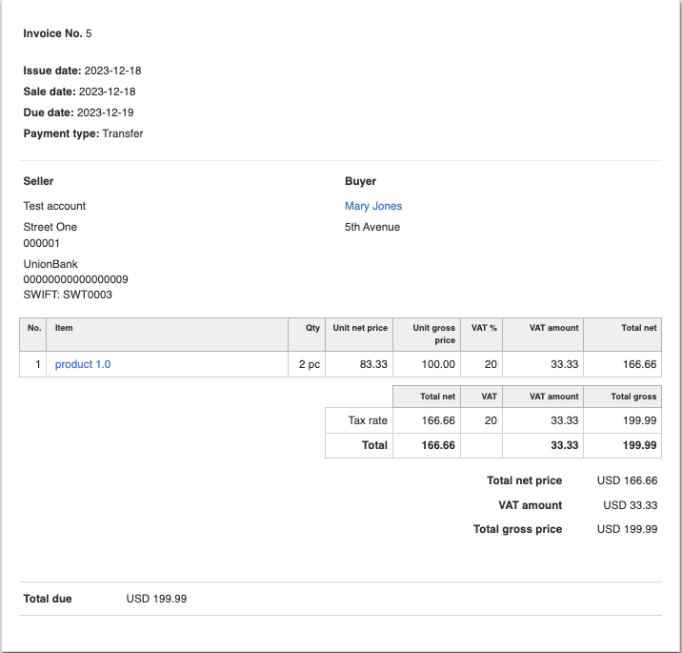Click the Sale date line
Viewport: 682px width, 653px height.
pos(79,92)
